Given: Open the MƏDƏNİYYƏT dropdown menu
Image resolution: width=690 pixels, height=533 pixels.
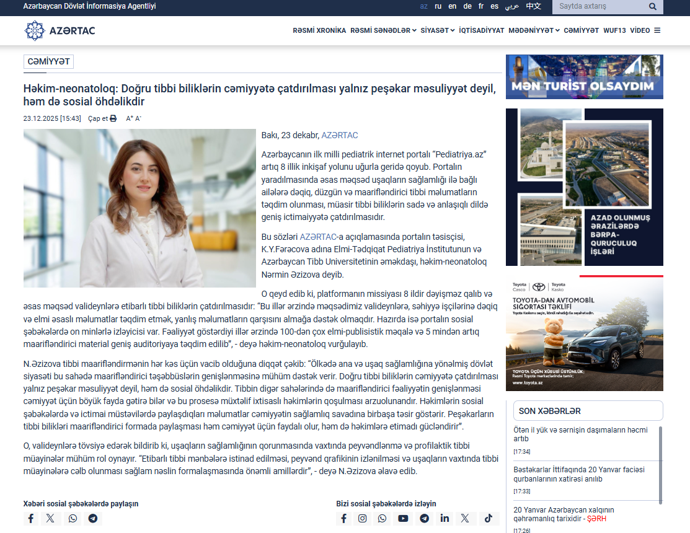Looking at the screenshot, I should click(x=534, y=30).
